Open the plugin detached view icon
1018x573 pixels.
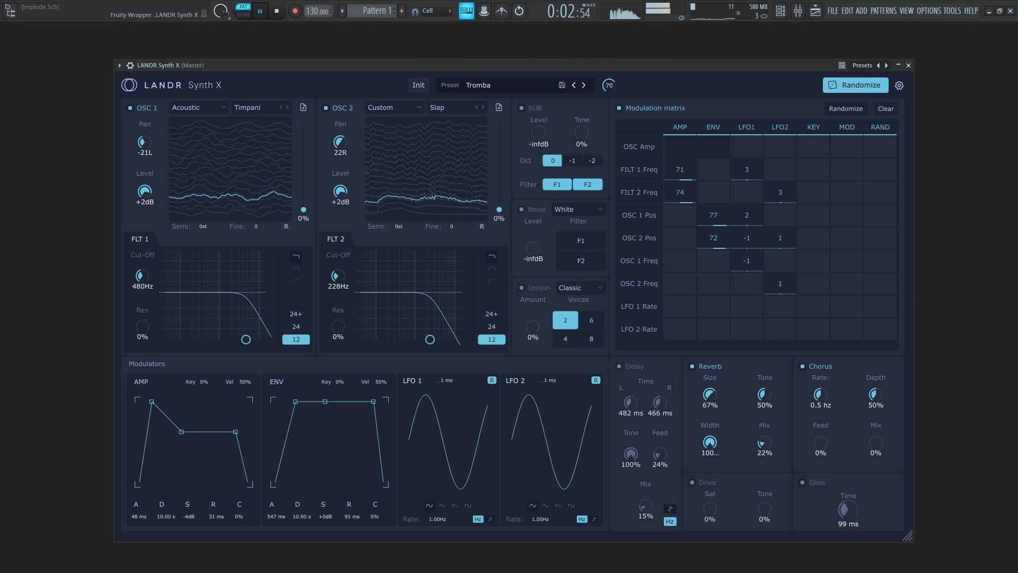[841, 65]
